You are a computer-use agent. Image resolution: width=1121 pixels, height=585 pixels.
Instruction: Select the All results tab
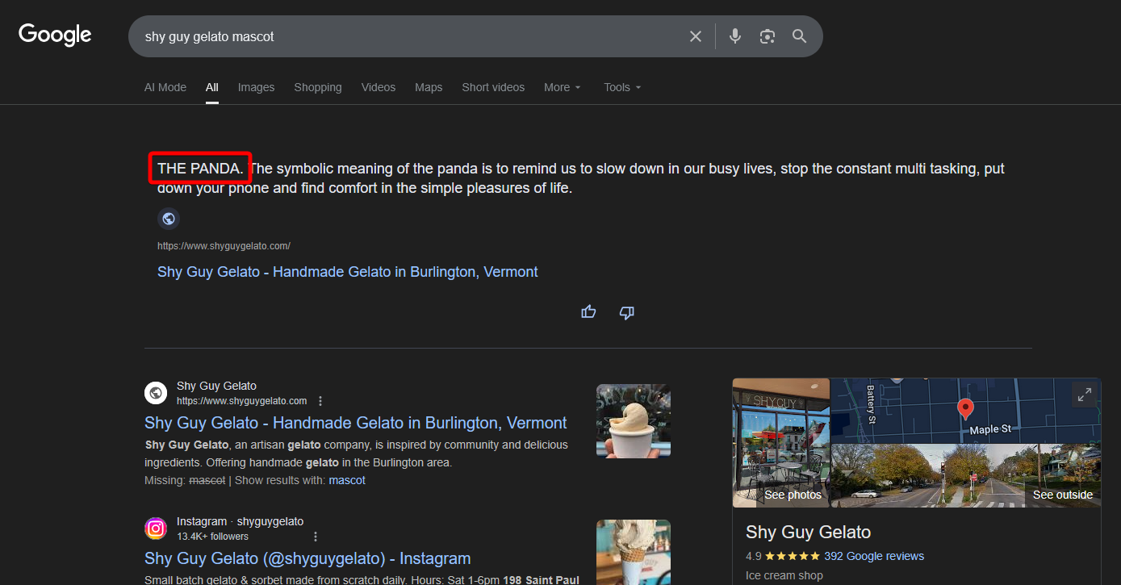pos(211,87)
